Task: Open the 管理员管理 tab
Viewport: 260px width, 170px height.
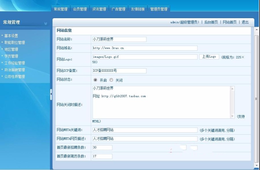Action: click(x=158, y=8)
